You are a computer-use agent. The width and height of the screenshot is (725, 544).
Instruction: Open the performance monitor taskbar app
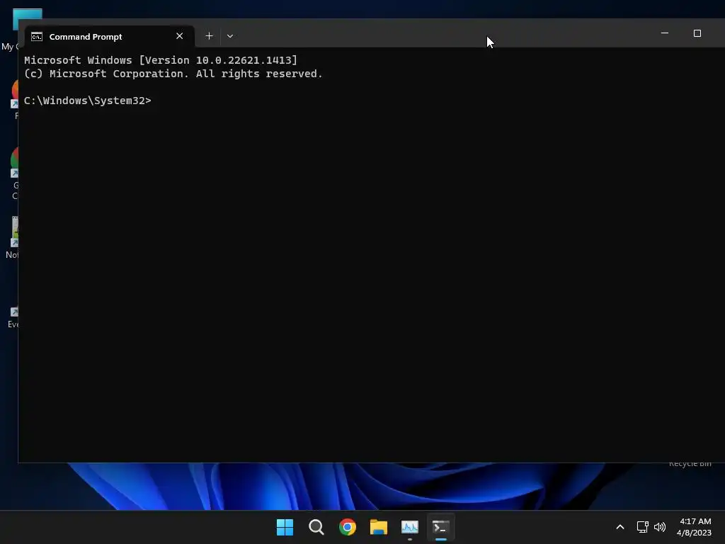tap(410, 527)
